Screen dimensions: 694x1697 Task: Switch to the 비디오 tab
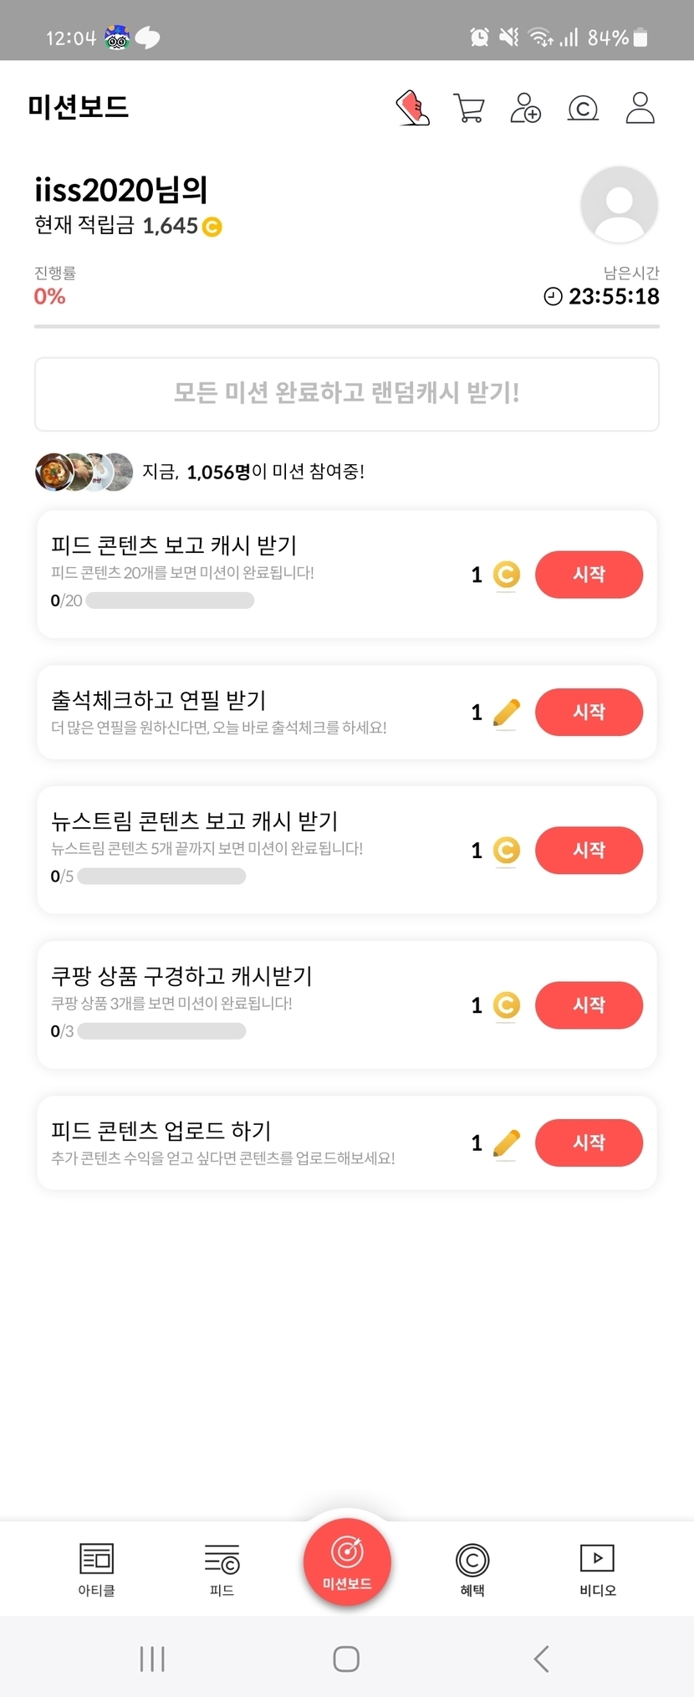coord(597,1569)
